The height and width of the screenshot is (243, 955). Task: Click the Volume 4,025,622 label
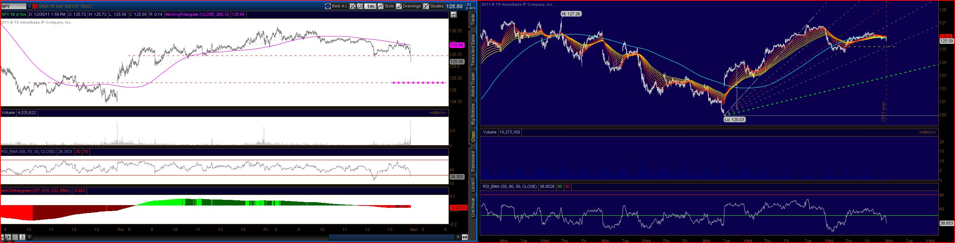[x=18, y=112]
